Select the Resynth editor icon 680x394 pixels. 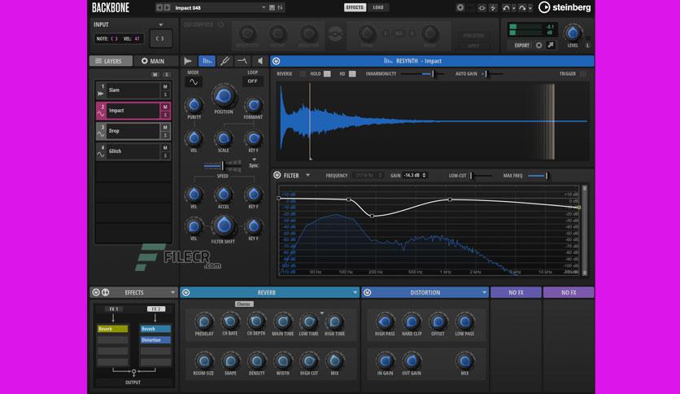click(x=207, y=61)
